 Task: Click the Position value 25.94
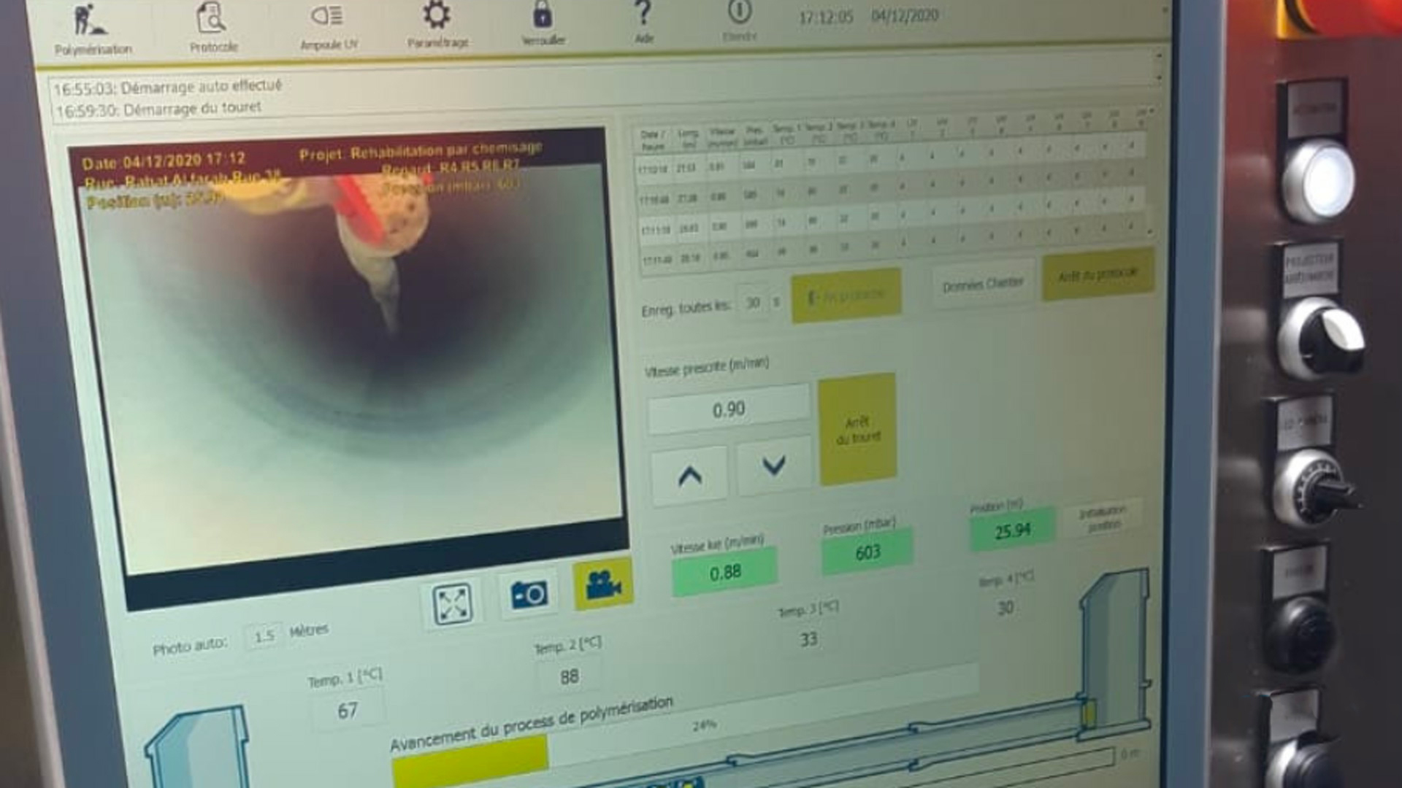(x=1012, y=530)
